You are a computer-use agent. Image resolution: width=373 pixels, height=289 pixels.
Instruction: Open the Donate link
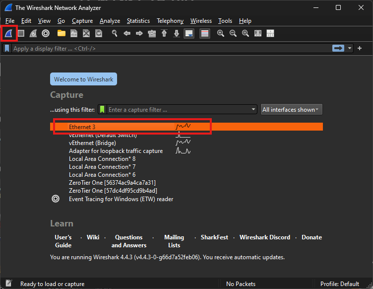[x=311, y=237]
